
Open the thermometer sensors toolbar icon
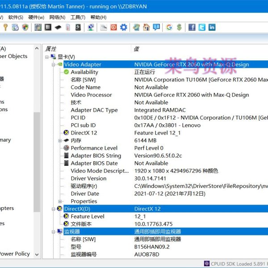tap(68, 27)
